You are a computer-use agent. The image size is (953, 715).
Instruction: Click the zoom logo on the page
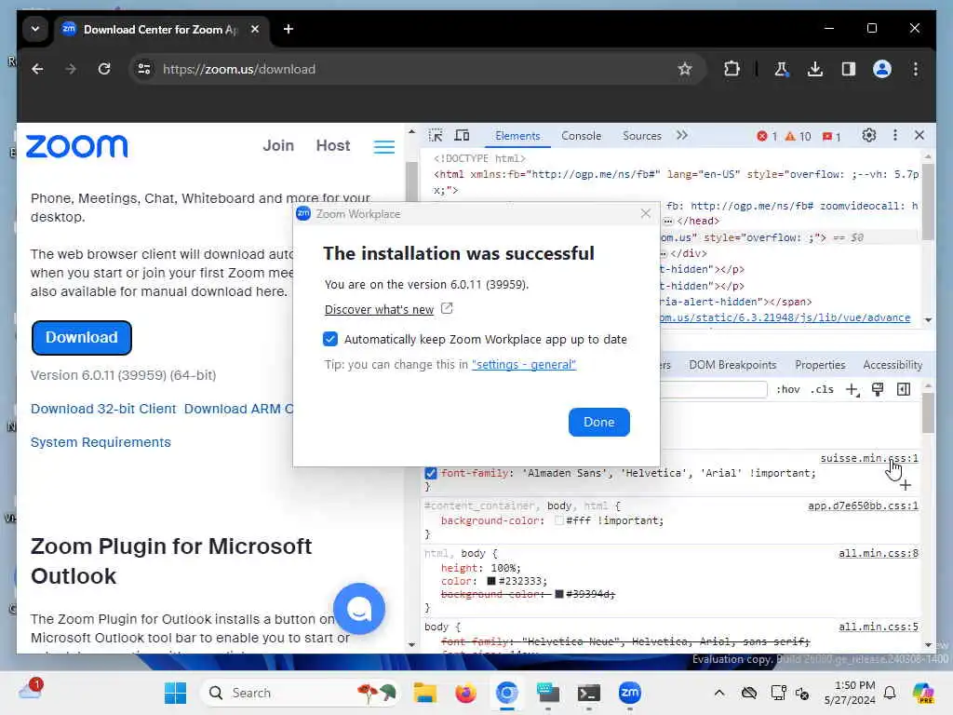click(x=76, y=146)
